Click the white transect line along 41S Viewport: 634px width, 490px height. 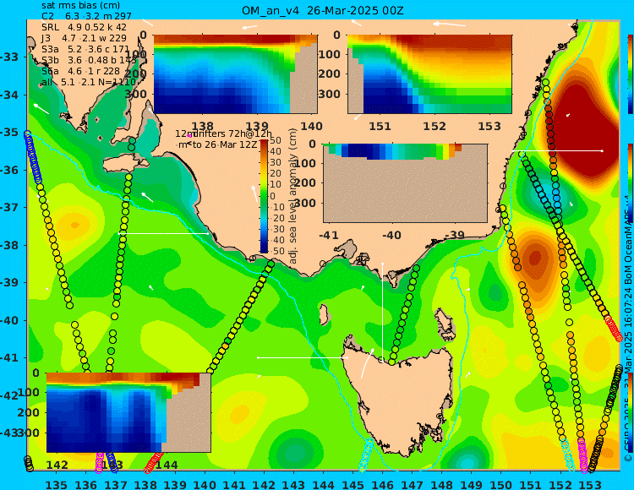tap(303, 357)
